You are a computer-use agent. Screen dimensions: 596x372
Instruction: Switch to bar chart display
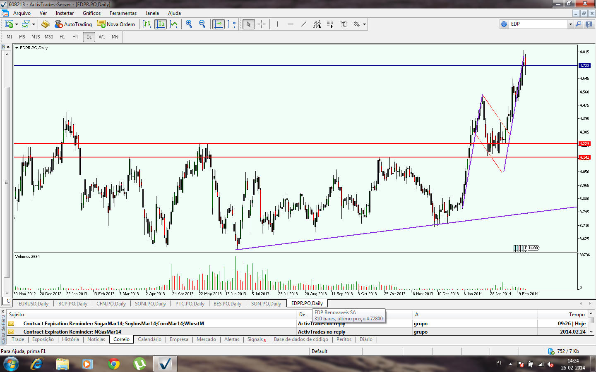pyautogui.click(x=147, y=24)
